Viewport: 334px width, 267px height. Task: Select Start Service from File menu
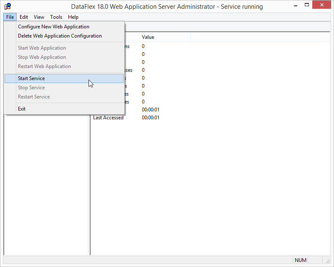tap(64, 78)
